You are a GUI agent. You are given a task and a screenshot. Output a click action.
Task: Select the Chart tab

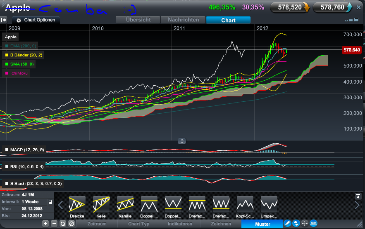tap(228, 20)
